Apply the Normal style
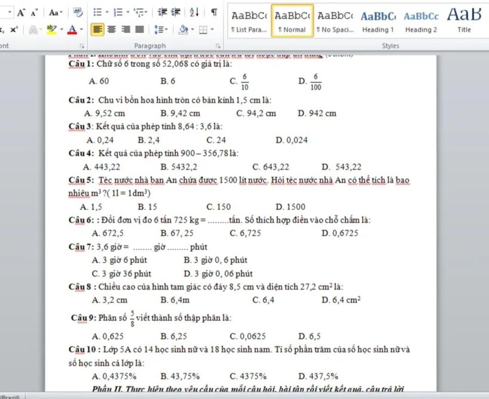489x399 pixels. pyautogui.click(x=293, y=21)
